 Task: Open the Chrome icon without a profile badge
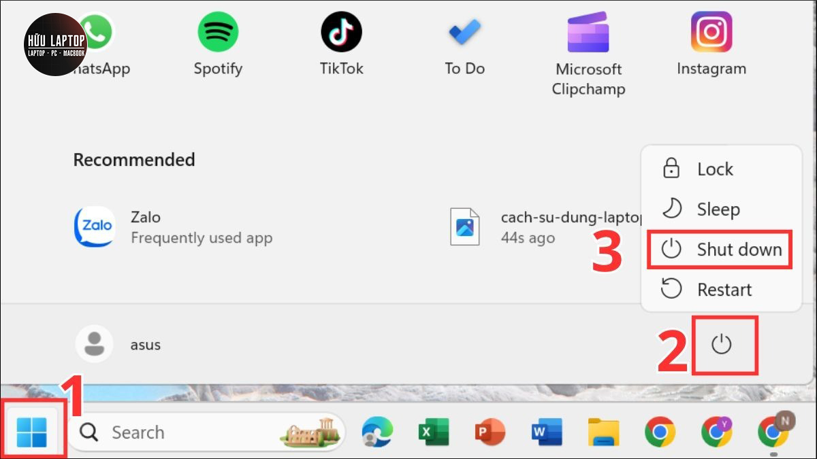tap(660, 432)
